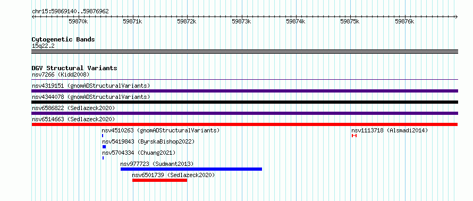Click the left arrow of the ruler
473x201 pixels.
tap(33, 16)
